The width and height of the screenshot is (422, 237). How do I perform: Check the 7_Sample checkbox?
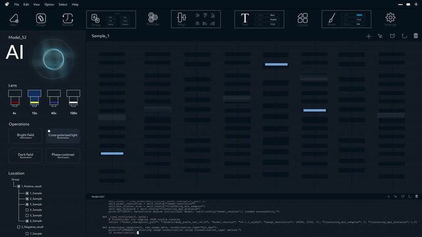(x=27, y=234)
